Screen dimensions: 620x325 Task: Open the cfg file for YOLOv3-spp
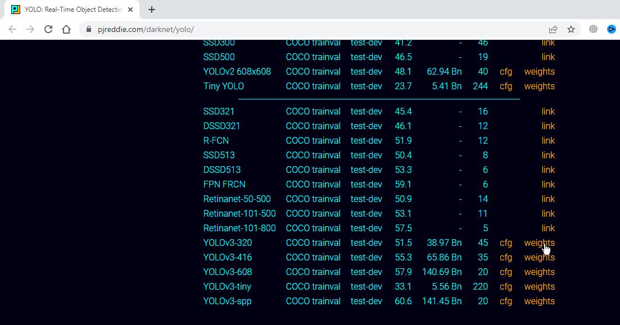pyautogui.click(x=506, y=301)
